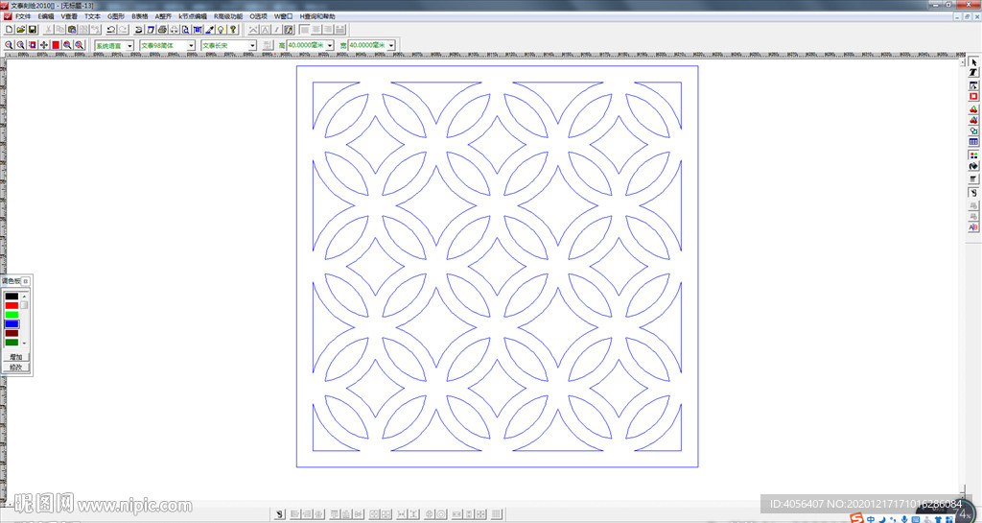Image resolution: width=982 pixels, height=523 pixels.
Task: Open the 文泰长宋 font style dropdown
Action: (x=253, y=45)
